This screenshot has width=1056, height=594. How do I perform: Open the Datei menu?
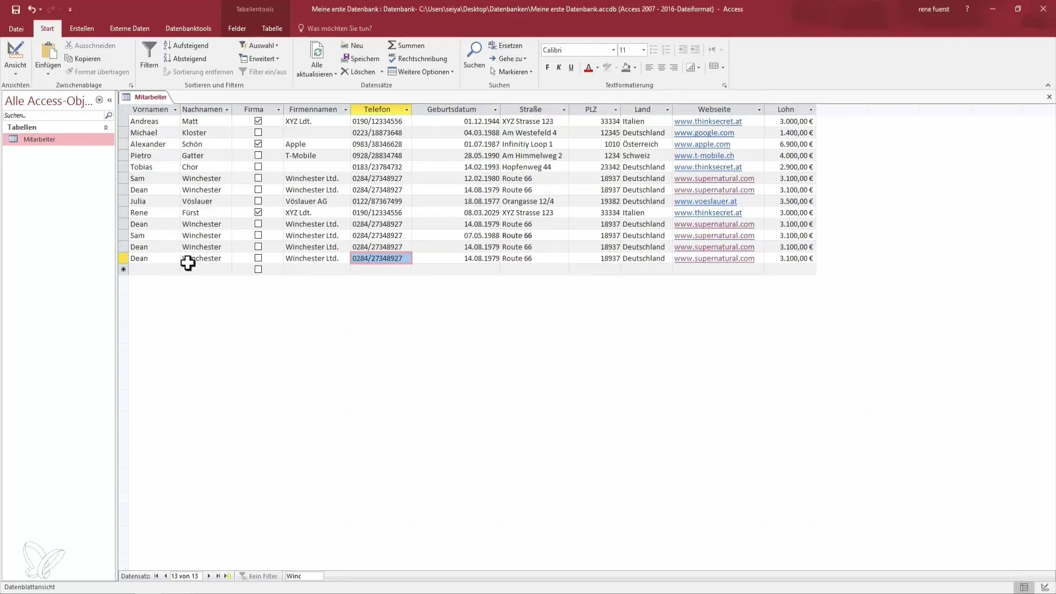point(16,29)
